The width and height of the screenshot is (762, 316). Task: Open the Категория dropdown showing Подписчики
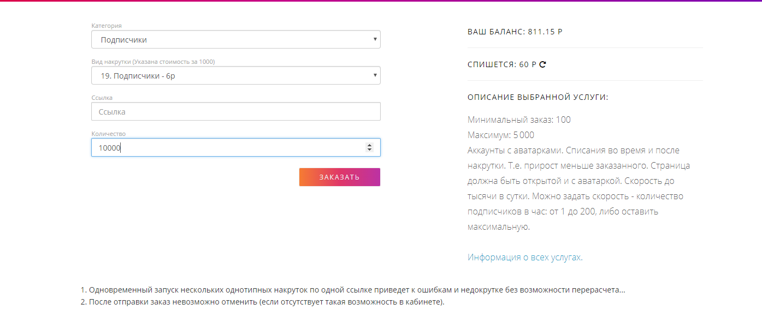[x=229, y=40]
